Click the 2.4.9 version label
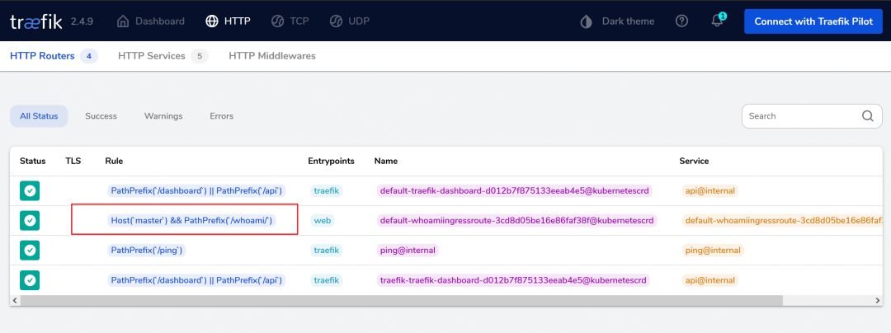Image resolution: width=891 pixels, height=333 pixels. [82, 21]
